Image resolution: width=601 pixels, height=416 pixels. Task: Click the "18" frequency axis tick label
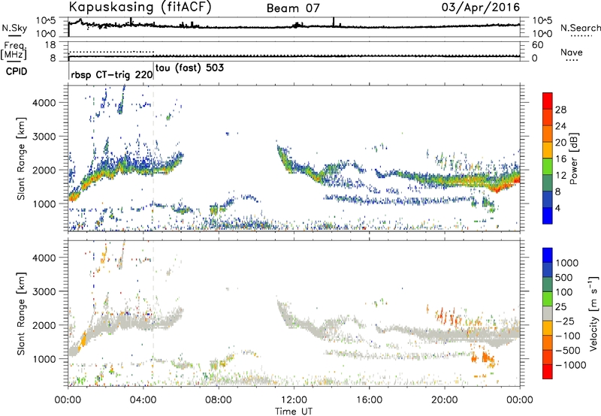point(50,45)
